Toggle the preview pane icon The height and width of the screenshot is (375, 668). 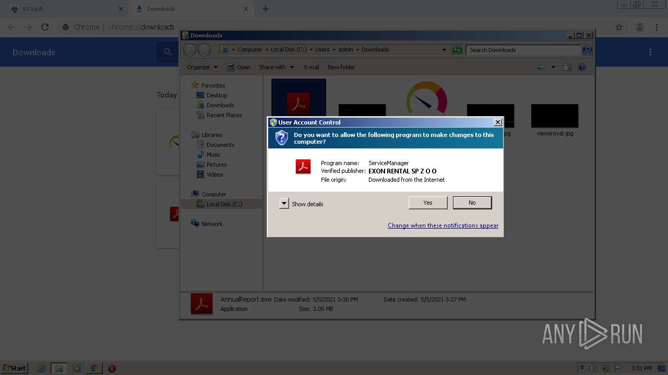point(567,67)
